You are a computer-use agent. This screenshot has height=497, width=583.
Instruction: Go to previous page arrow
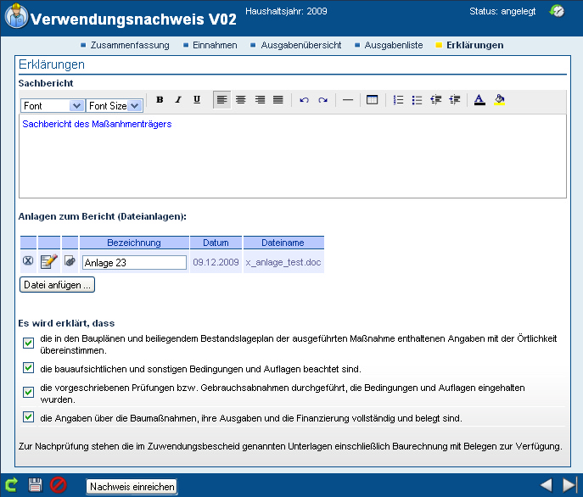547,485
